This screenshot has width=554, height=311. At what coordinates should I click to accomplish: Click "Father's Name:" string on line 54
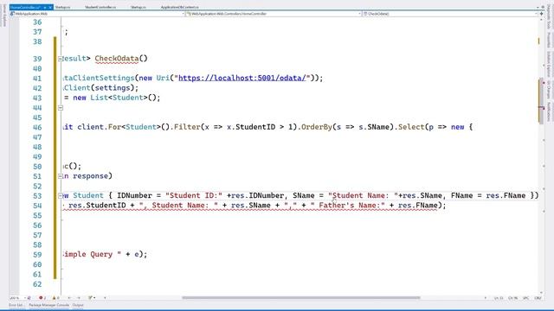tap(348, 206)
